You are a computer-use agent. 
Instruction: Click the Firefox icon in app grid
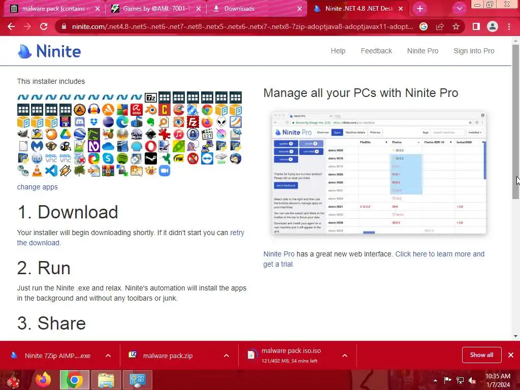(207, 122)
